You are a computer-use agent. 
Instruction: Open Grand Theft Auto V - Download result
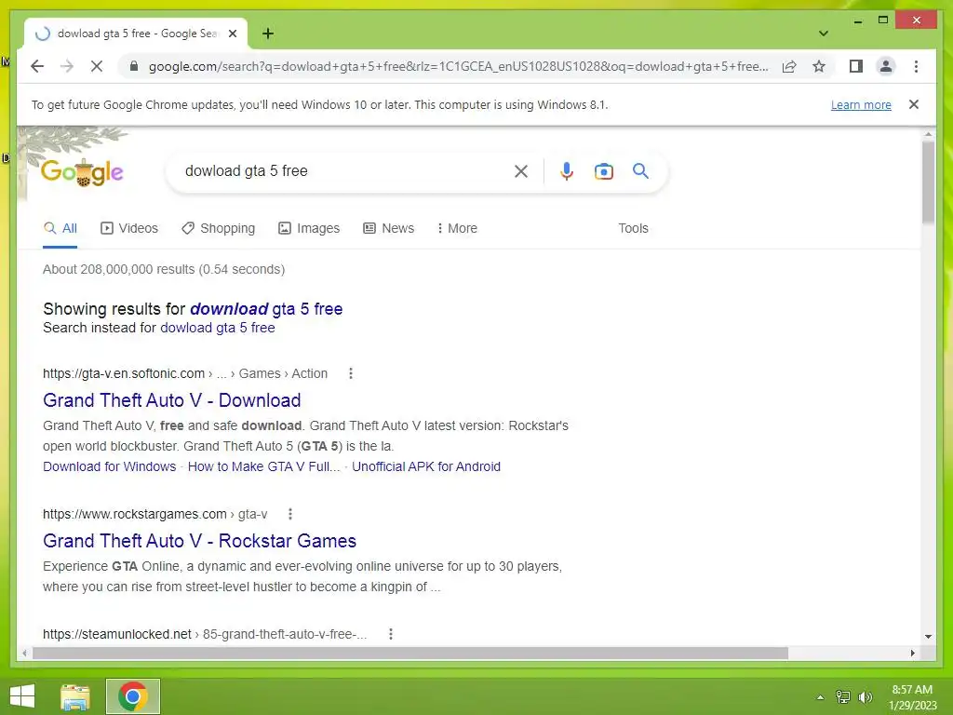(x=172, y=400)
